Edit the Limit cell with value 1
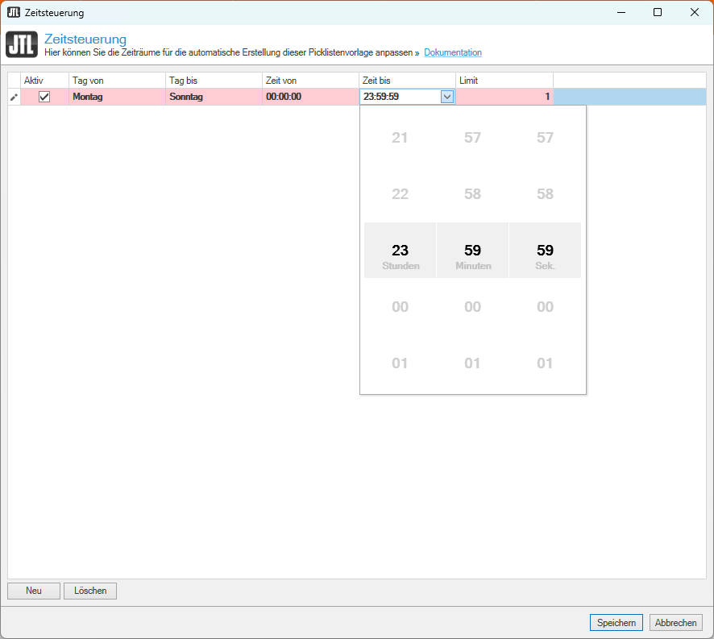Screen dimensions: 714x639 pos(504,97)
